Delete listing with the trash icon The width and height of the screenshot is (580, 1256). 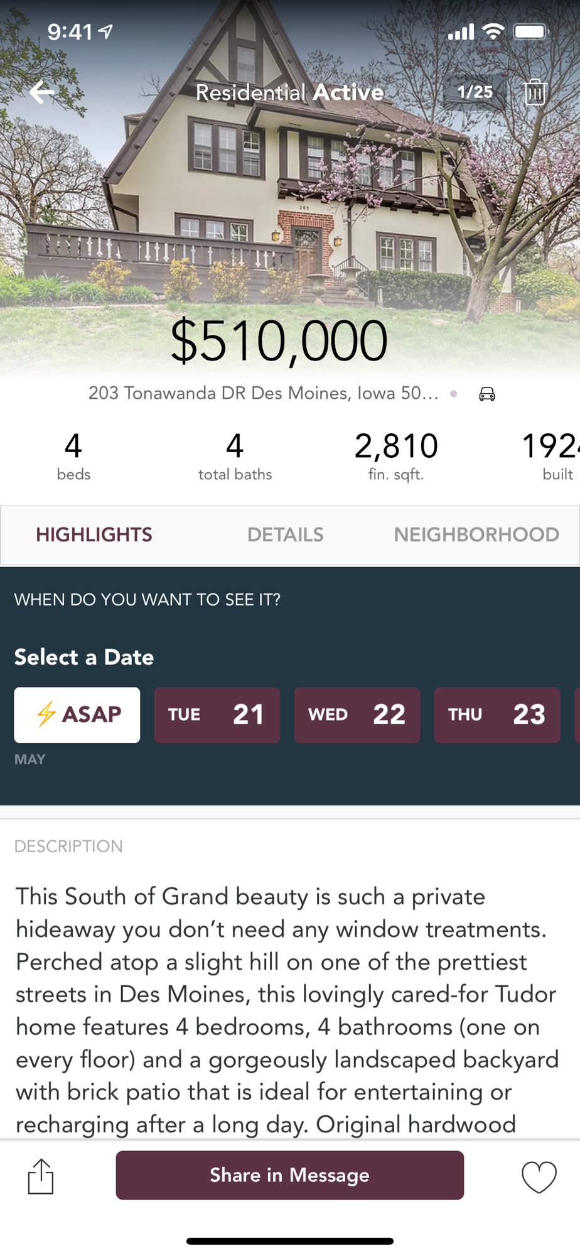pos(535,92)
